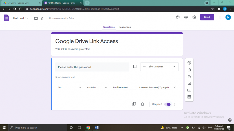Add a new question
Screen dimensions: 234x131
point(189,63)
